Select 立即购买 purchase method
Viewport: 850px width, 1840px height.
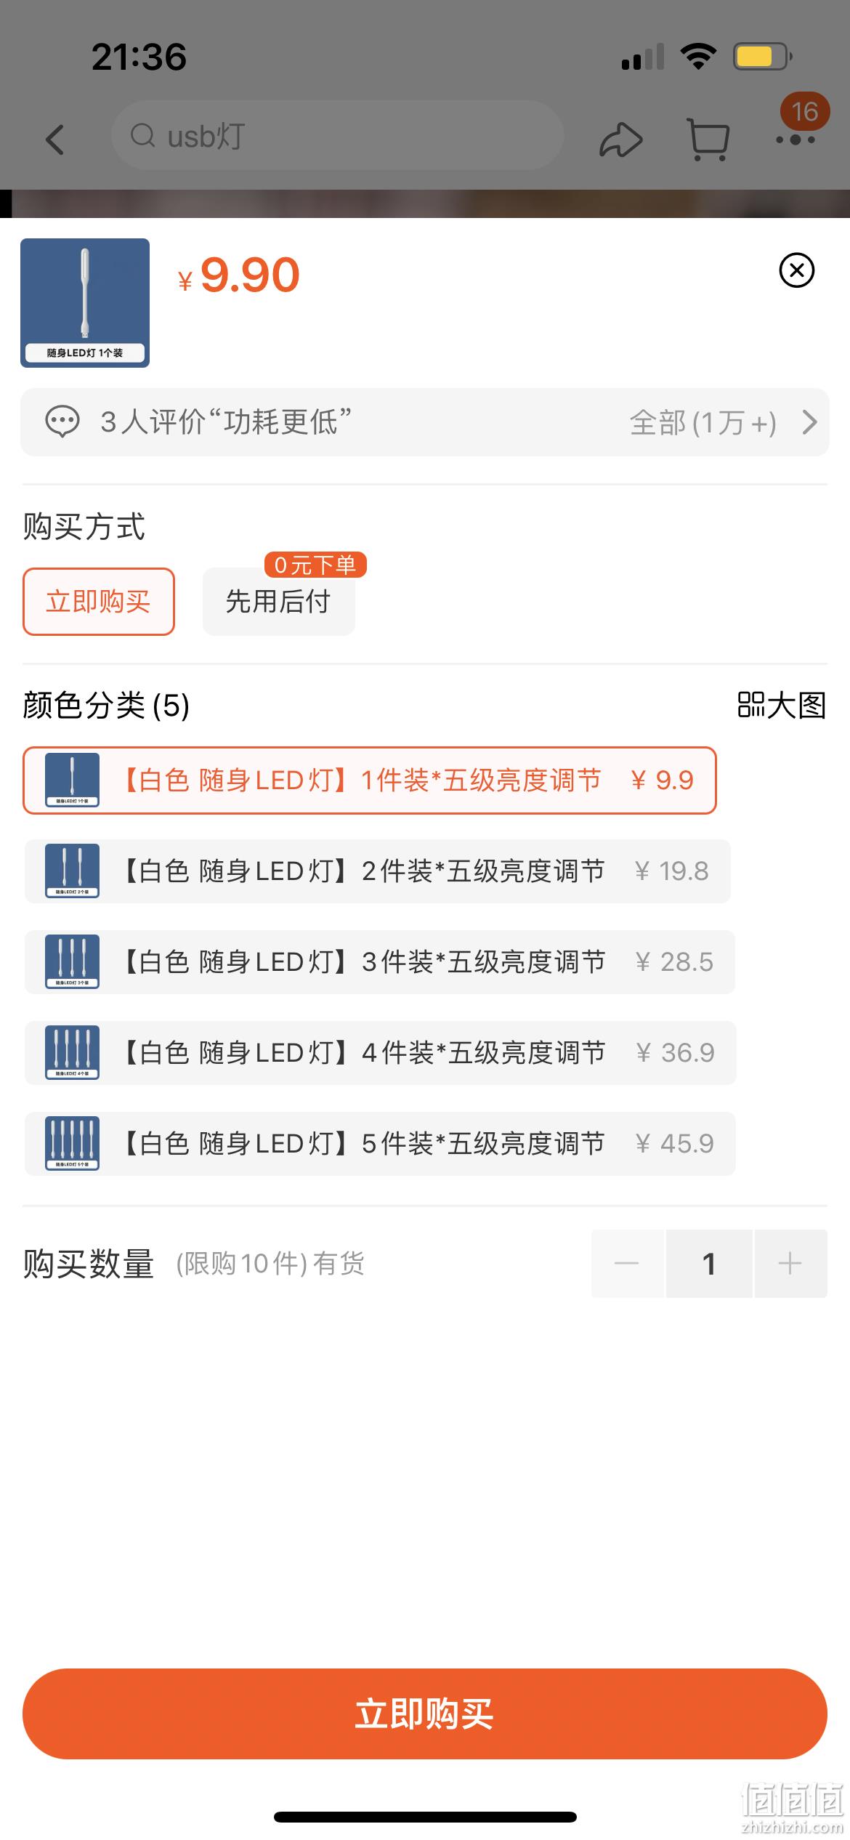click(99, 602)
